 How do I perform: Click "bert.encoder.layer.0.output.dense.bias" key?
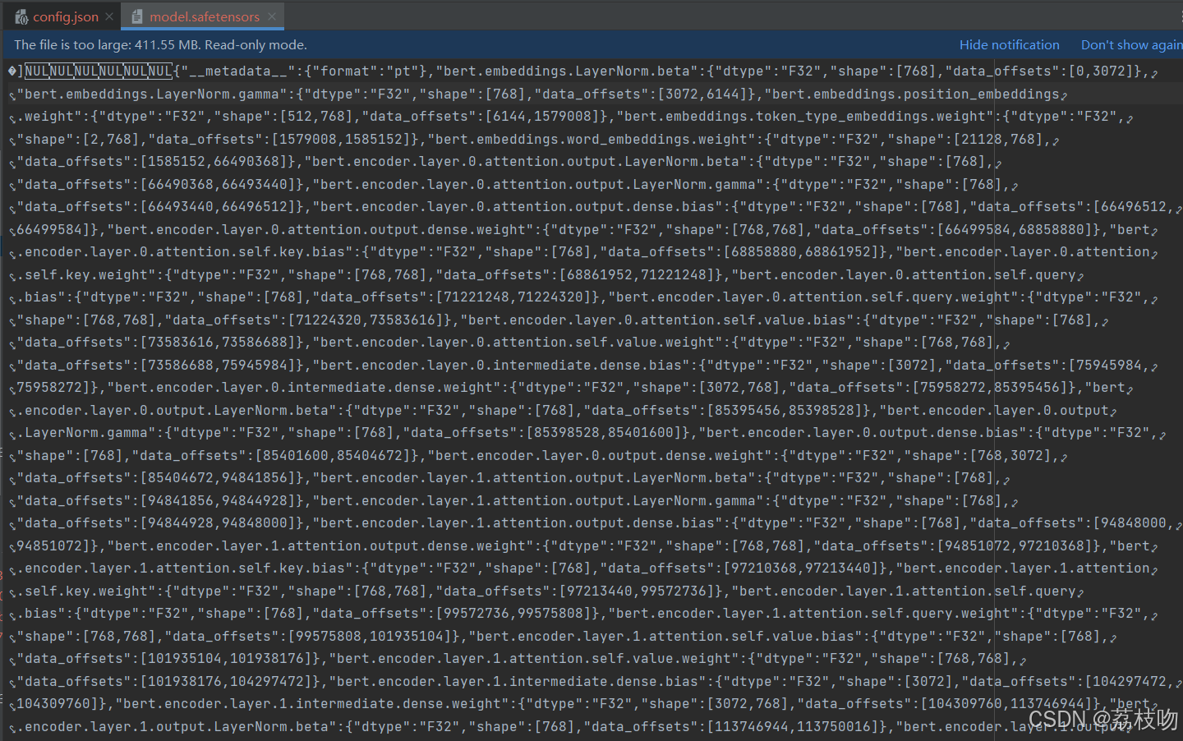click(x=863, y=433)
